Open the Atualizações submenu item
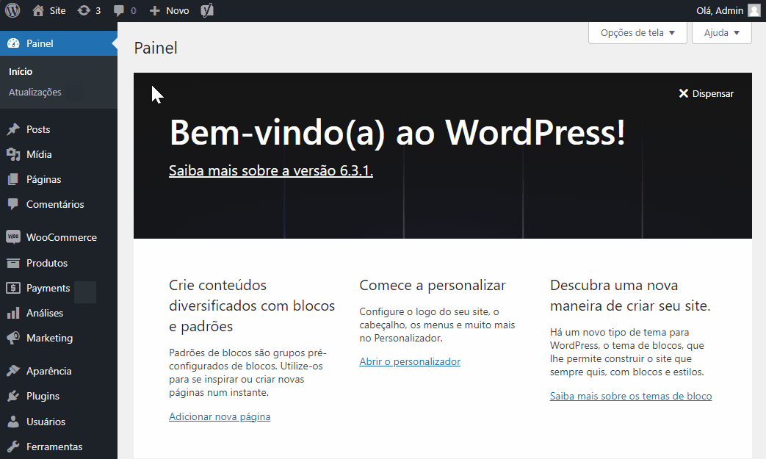Viewport: 766px width, 459px height. click(35, 92)
